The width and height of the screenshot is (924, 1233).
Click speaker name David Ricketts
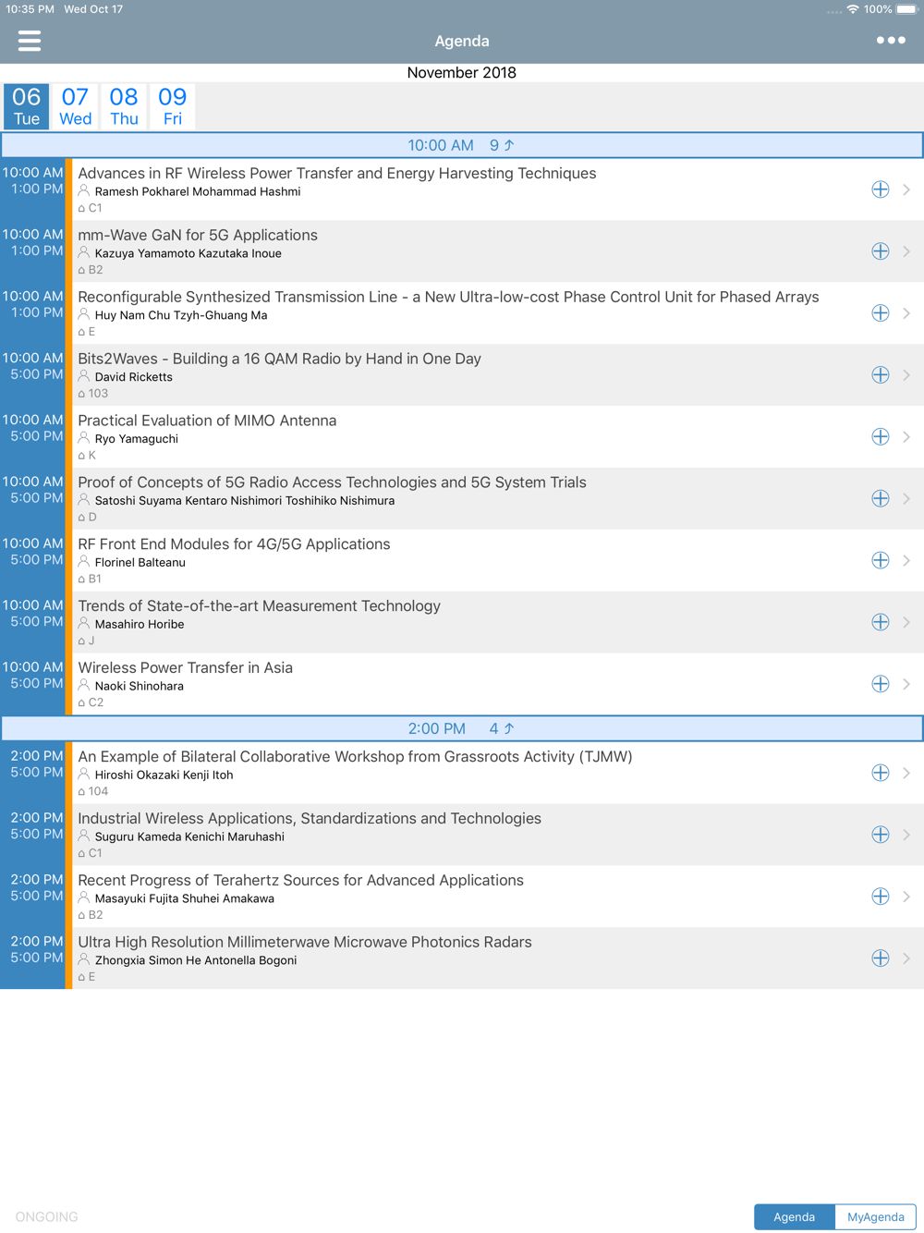tap(134, 377)
